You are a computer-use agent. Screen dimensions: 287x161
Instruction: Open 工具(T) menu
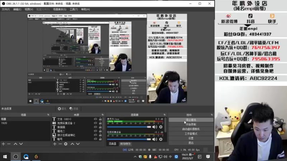(74, 9)
